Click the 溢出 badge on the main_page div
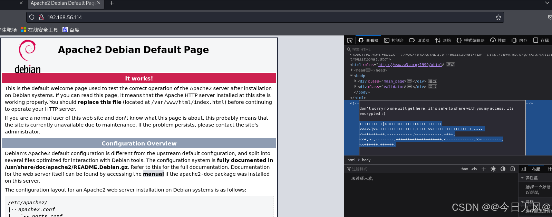The image size is (552, 217). tap(433, 81)
